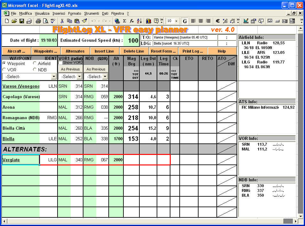Viewport: 305px width, 226px height.
Task: Decrease decimal places icon
Action: point(232,21)
